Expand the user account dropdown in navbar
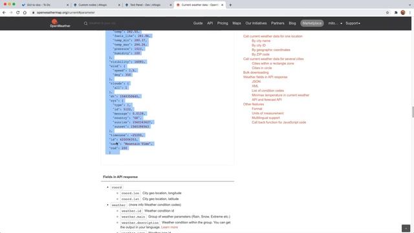Image resolution: width=414 pixels, height=233 pixels. click(x=335, y=23)
